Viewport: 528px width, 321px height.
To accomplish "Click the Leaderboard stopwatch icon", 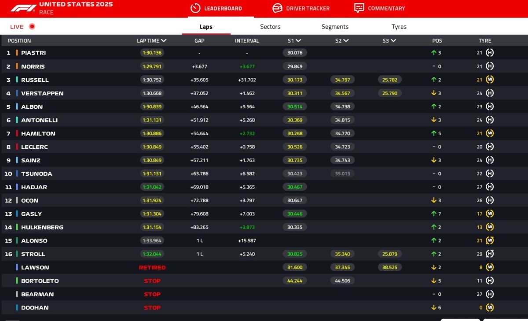I will point(195,8).
